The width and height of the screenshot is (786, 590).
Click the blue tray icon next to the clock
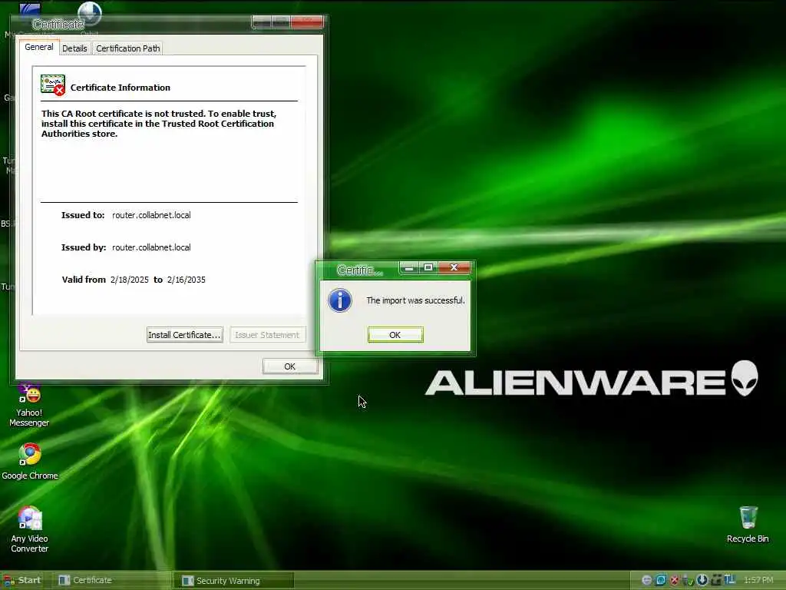pyautogui.click(x=729, y=579)
